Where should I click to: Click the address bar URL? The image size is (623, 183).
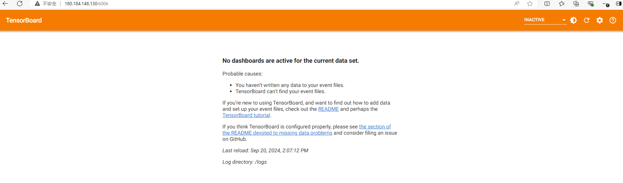pos(86,4)
